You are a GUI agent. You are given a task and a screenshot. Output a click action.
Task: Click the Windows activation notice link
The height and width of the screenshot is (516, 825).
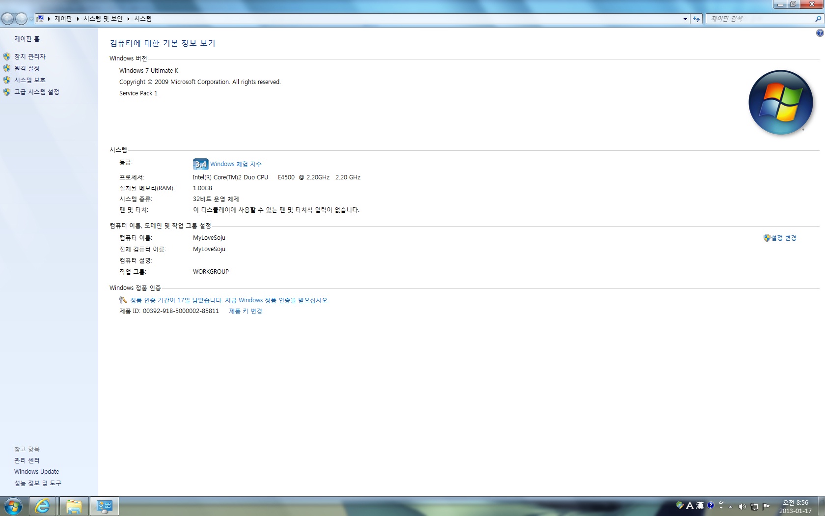pos(229,300)
